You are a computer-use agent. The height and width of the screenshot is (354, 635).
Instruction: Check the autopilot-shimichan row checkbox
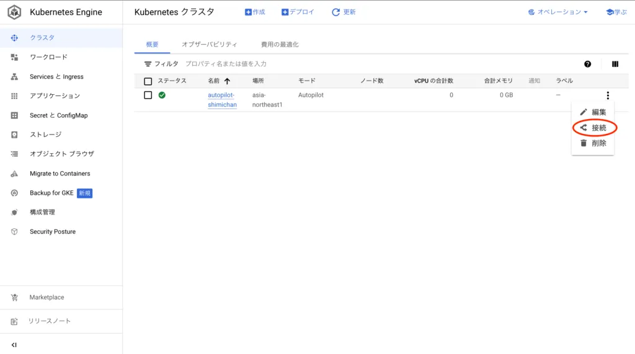148,95
